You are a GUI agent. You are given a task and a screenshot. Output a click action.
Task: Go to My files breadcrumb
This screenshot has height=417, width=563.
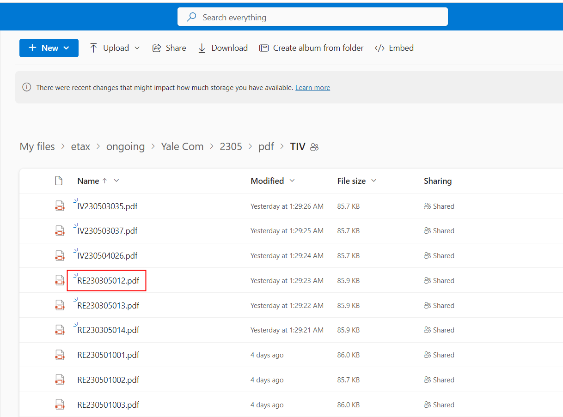37,146
